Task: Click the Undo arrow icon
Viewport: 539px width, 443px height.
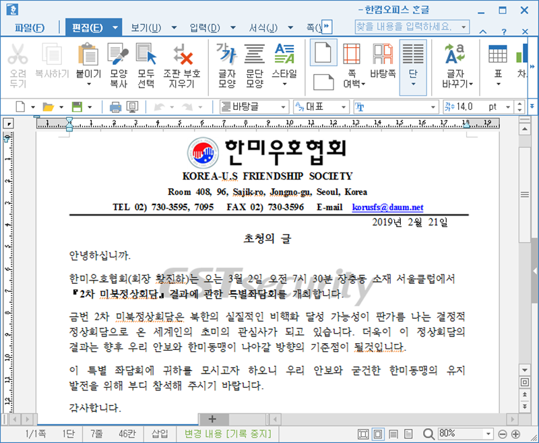Action: (159, 107)
